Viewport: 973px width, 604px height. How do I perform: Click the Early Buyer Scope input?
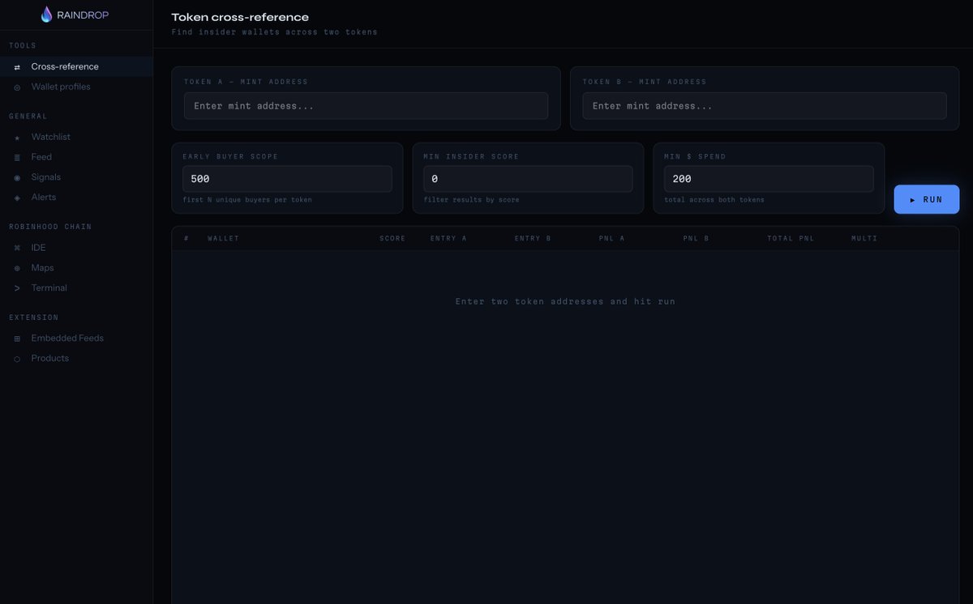pos(287,179)
